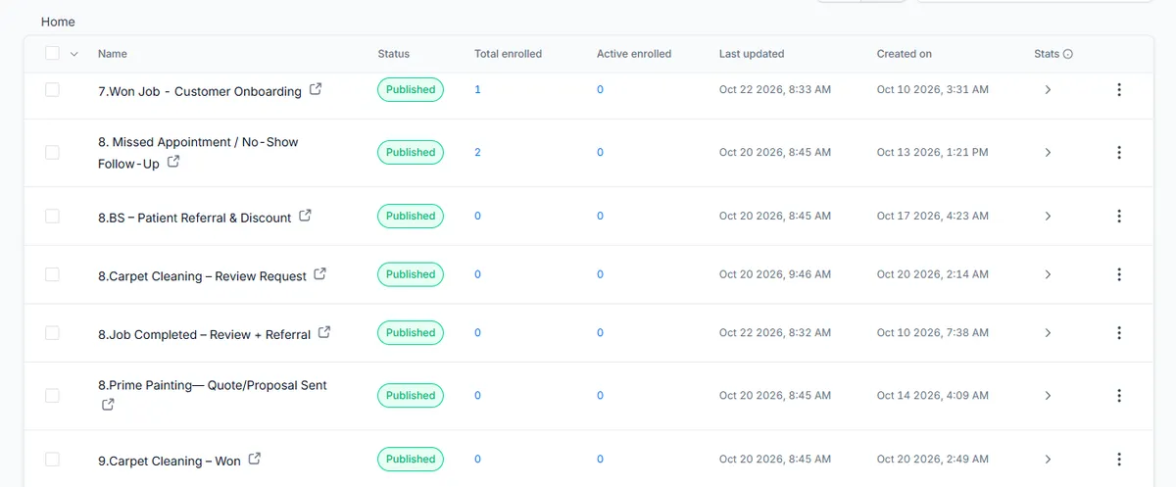Go to Home breadcrumb
1176x487 pixels.
[x=58, y=22]
